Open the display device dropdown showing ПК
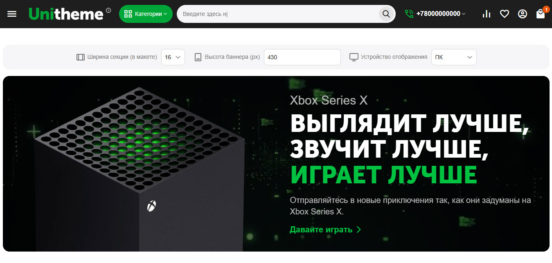552x263 pixels. 454,57
